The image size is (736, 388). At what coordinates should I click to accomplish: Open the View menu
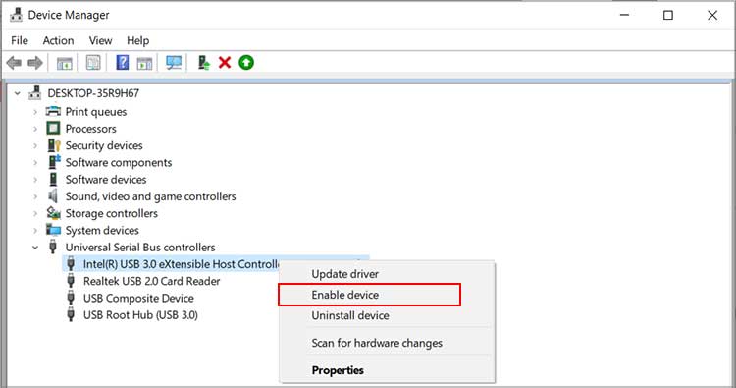[100, 41]
